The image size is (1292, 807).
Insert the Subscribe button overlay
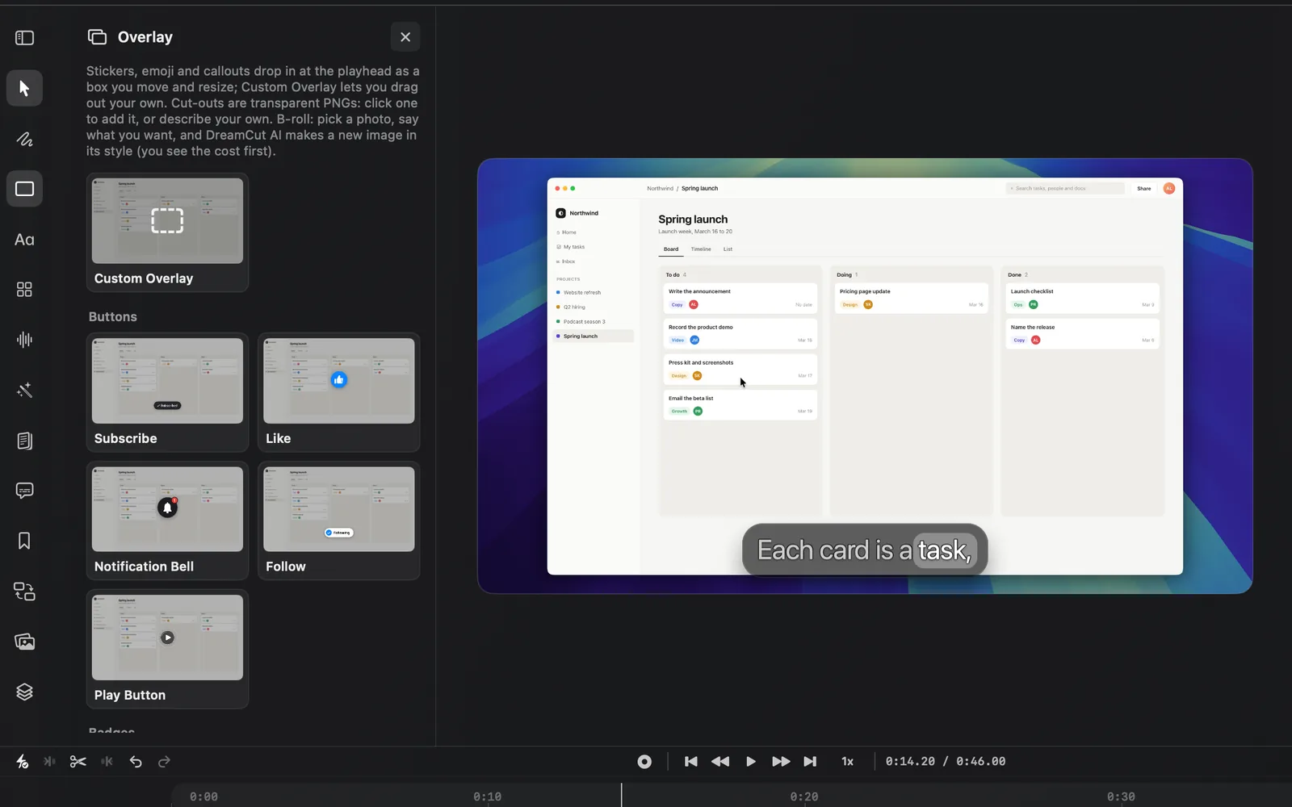click(167, 392)
